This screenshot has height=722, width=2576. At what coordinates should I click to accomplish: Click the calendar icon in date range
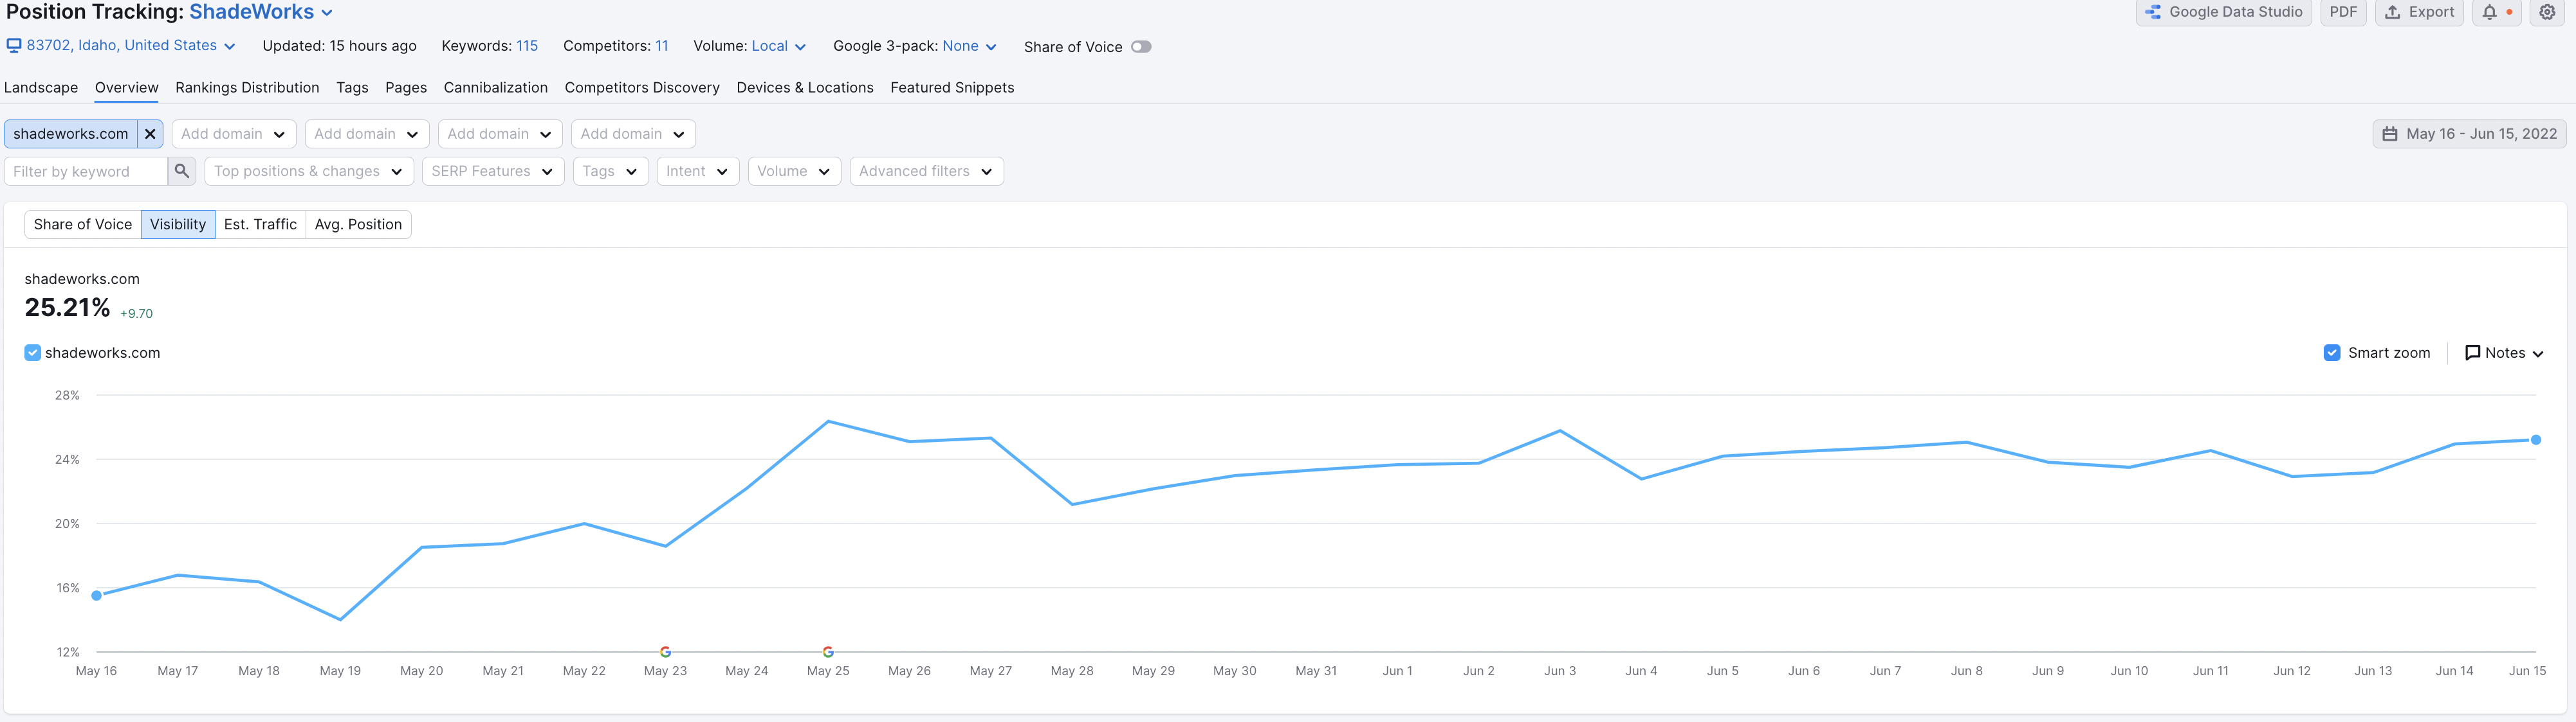pos(2389,134)
